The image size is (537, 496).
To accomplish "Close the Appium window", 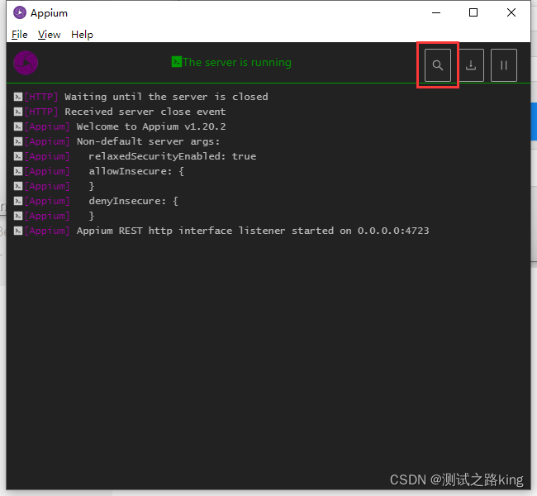I will pyautogui.click(x=511, y=12).
